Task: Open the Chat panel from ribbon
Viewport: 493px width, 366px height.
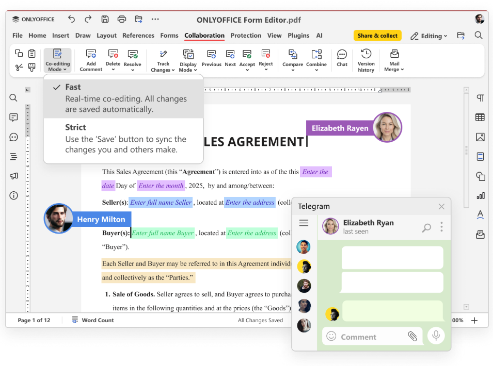Action: (342, 58)
